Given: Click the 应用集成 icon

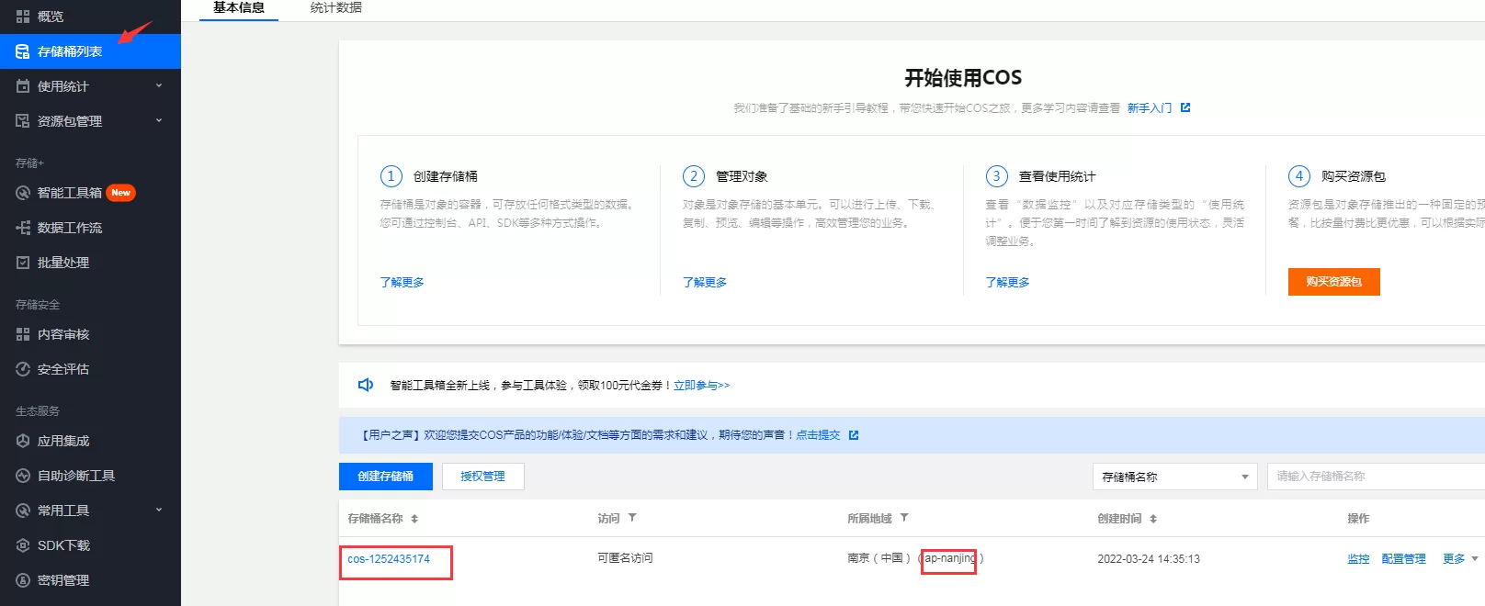Looking at the screenshot, I should [23, 441].
